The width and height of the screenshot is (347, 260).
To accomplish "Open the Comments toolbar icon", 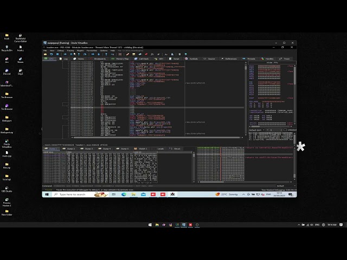I will click(134, 54).
